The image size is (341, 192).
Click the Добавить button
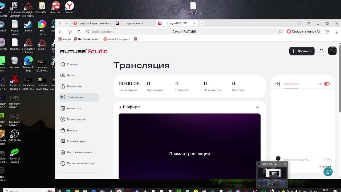pyautogui.click(x=302, y=51)
